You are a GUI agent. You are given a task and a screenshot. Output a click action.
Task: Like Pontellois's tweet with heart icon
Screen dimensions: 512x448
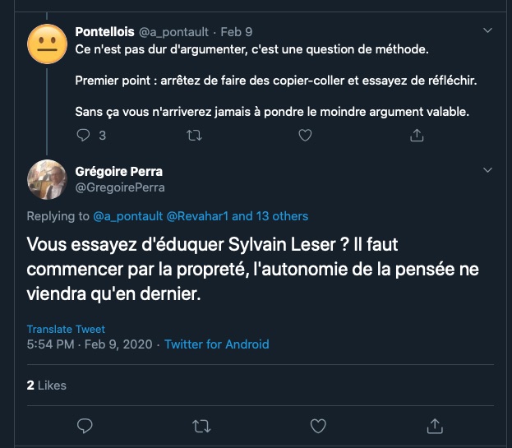pos(305,135)
